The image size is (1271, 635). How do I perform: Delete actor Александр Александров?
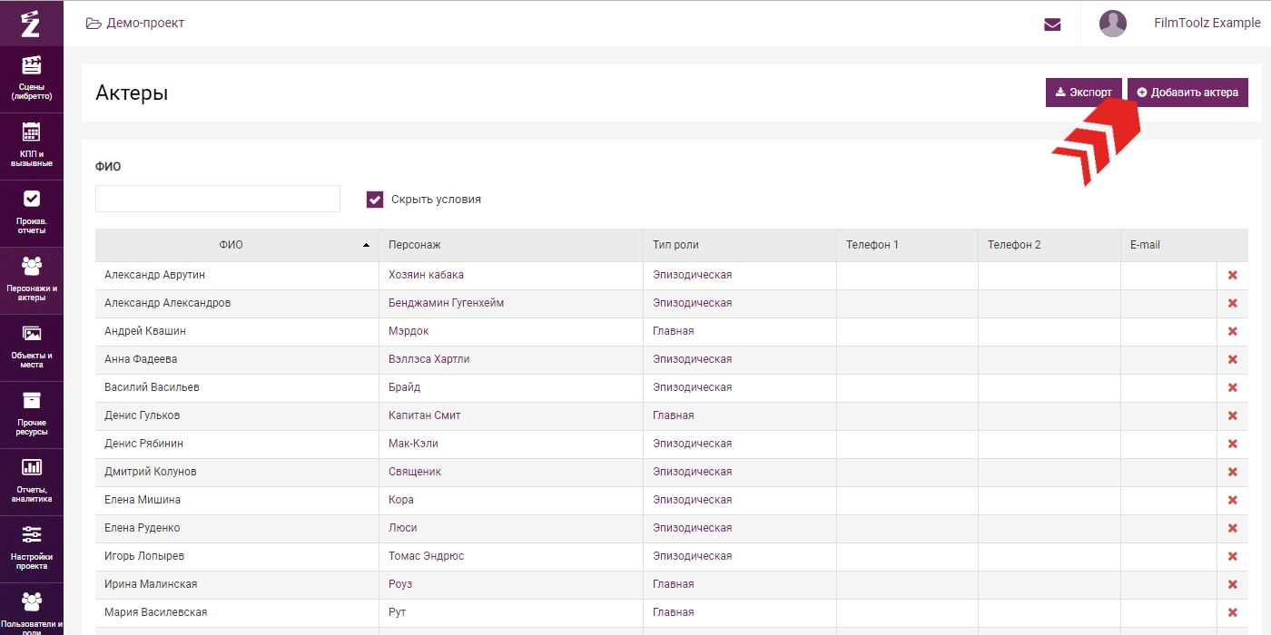click(x=1232, y=303)
